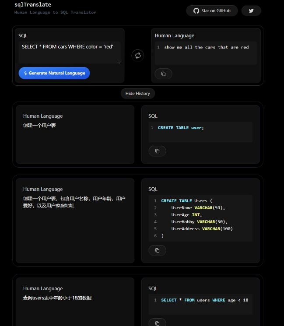Click the GitHub logo icon
Image resolution: width=284 pixels, height=326 pixels.
196,11
